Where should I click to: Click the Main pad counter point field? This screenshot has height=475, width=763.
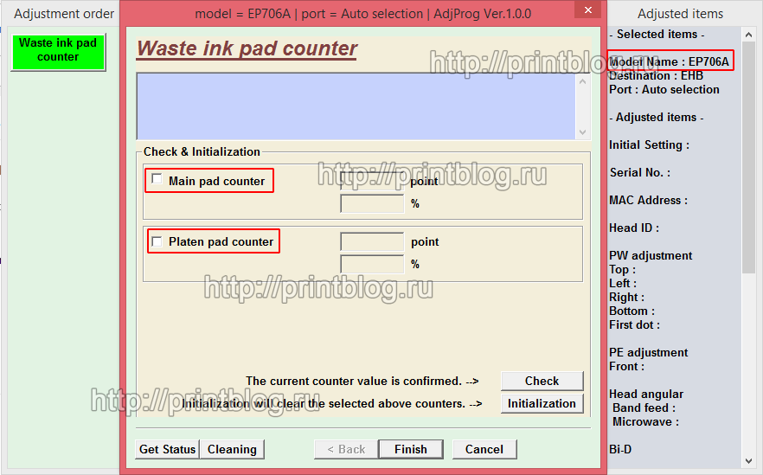[x=372, y=181]
